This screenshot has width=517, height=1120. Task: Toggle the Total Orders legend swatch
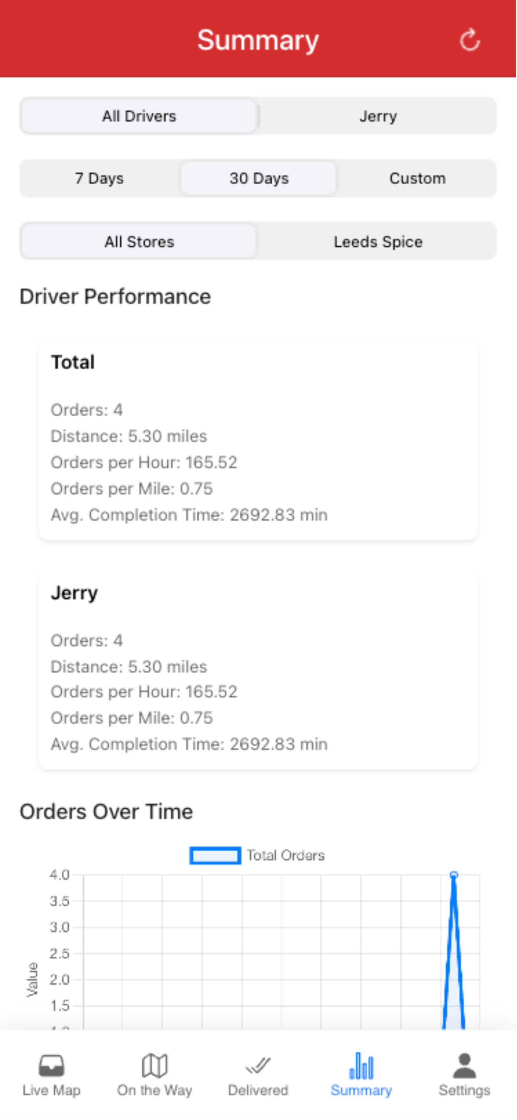pos(215,855)
